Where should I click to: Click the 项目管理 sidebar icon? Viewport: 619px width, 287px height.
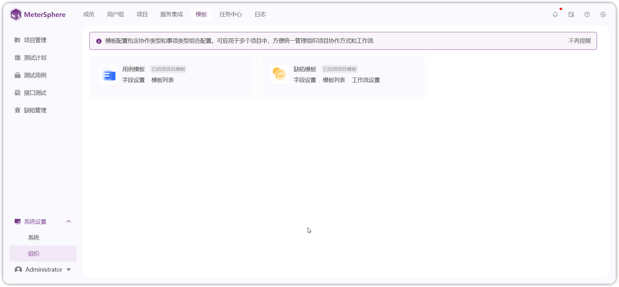(18, 40)
